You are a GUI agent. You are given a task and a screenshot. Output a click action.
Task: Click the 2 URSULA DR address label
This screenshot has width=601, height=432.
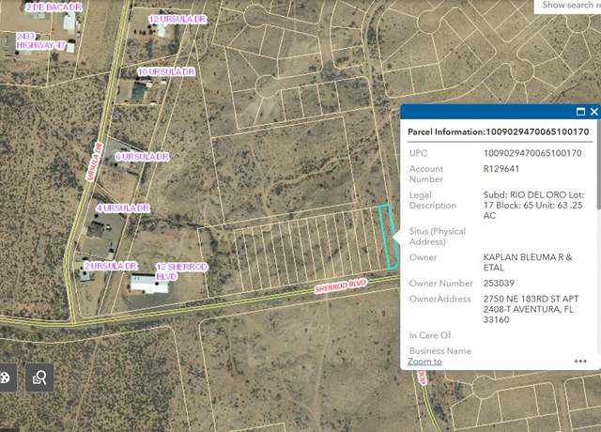pos(111,266)
